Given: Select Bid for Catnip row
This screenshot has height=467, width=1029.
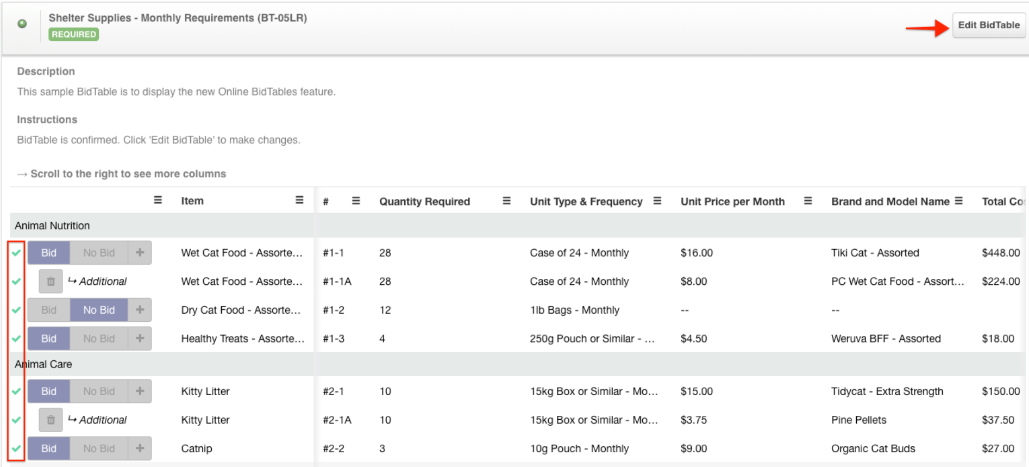Looking at the screenshot, I should click(x=49, y=449).
